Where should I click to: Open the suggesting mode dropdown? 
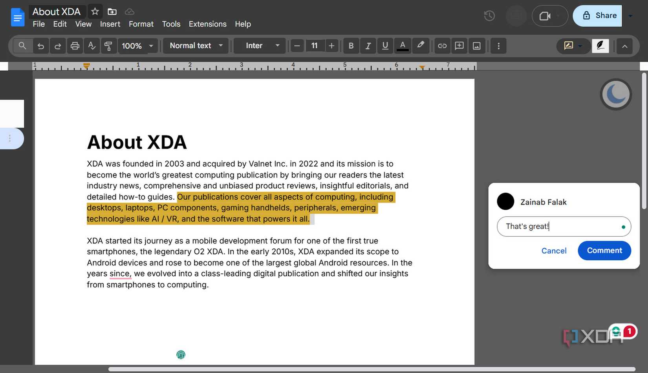pyautogui.click(x=573, y=46)
